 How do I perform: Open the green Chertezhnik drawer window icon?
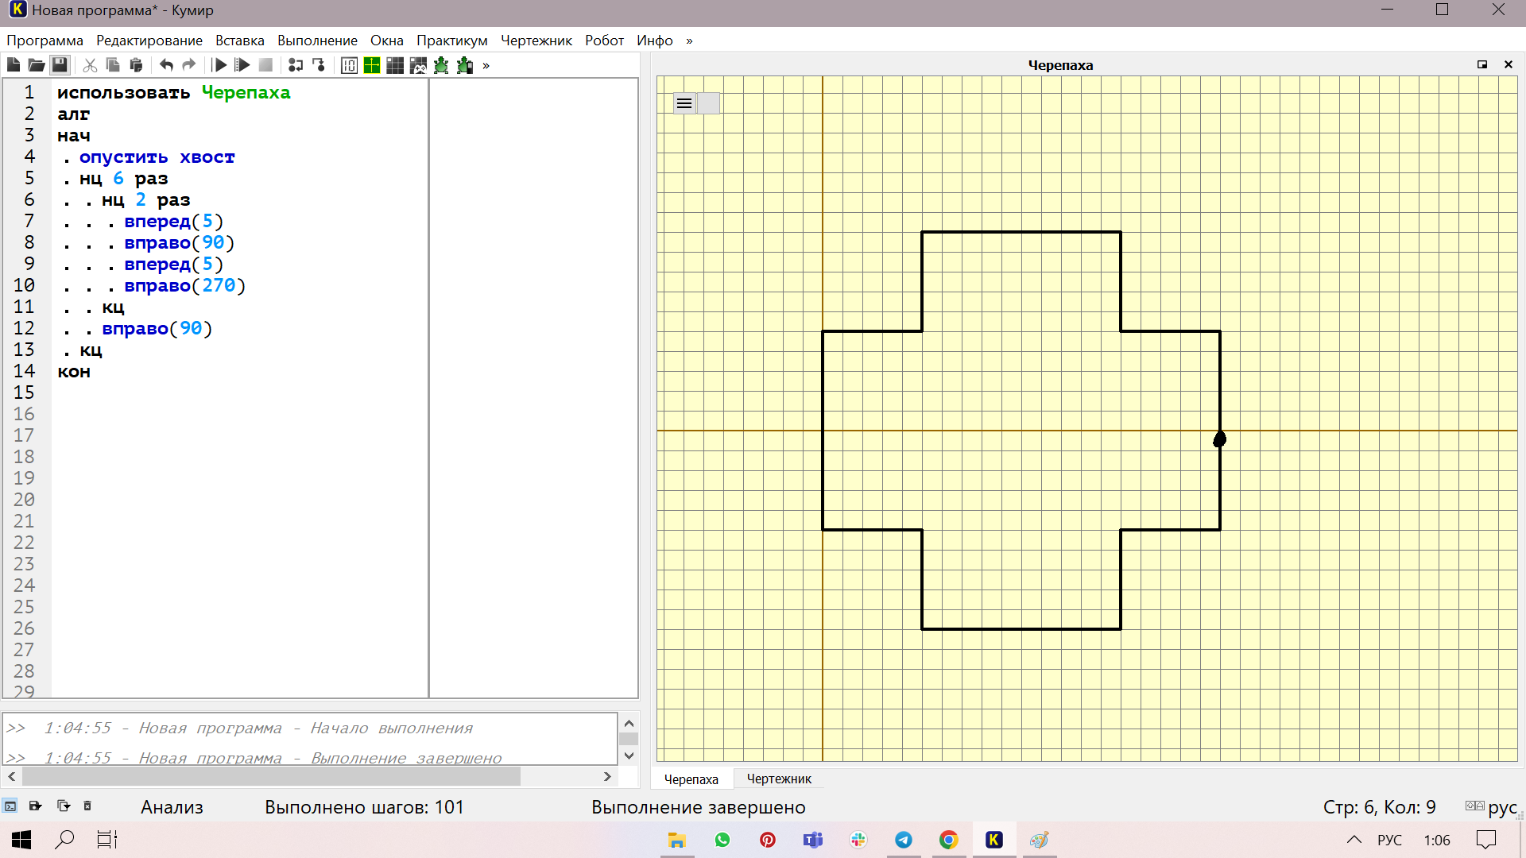[x=372, y=65]
